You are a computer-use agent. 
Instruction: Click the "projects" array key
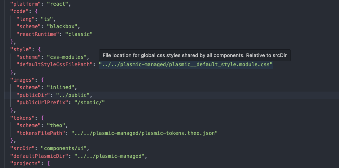(25, 163)
